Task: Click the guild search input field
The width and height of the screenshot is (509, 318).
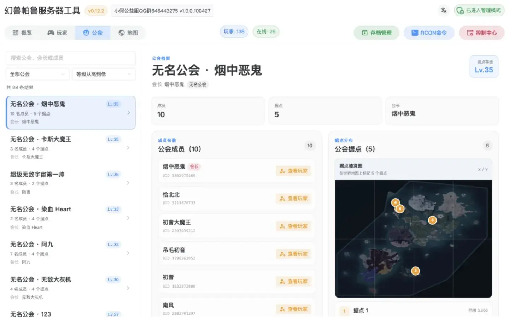Action: (71, 58)
